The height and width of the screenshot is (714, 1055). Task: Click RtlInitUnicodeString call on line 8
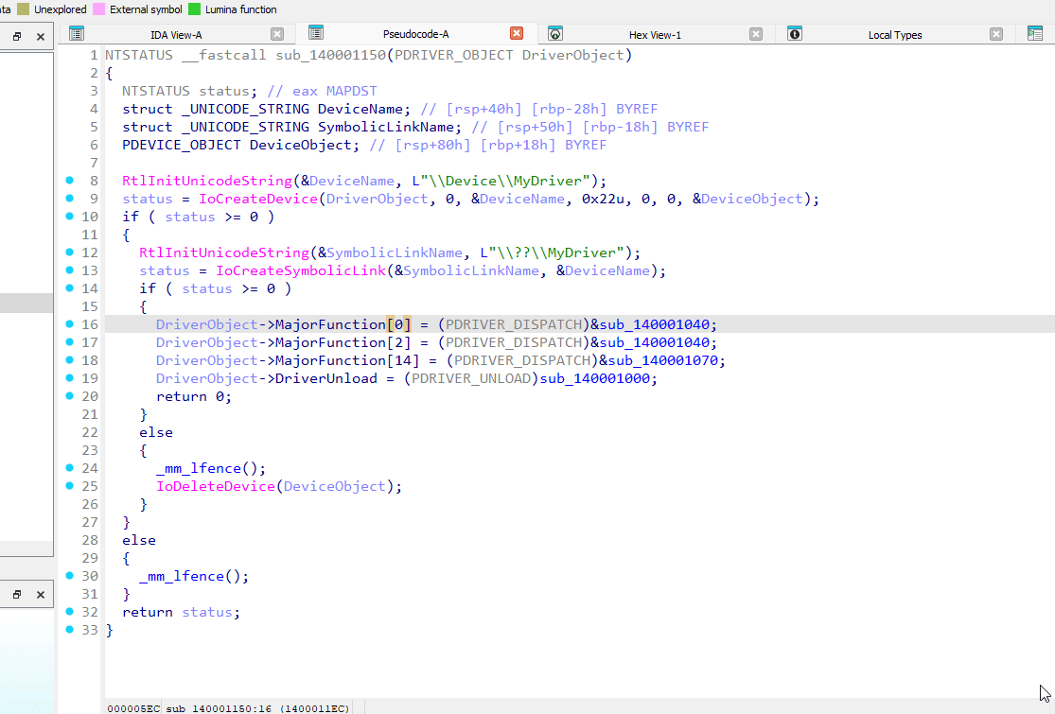[207, 181]
